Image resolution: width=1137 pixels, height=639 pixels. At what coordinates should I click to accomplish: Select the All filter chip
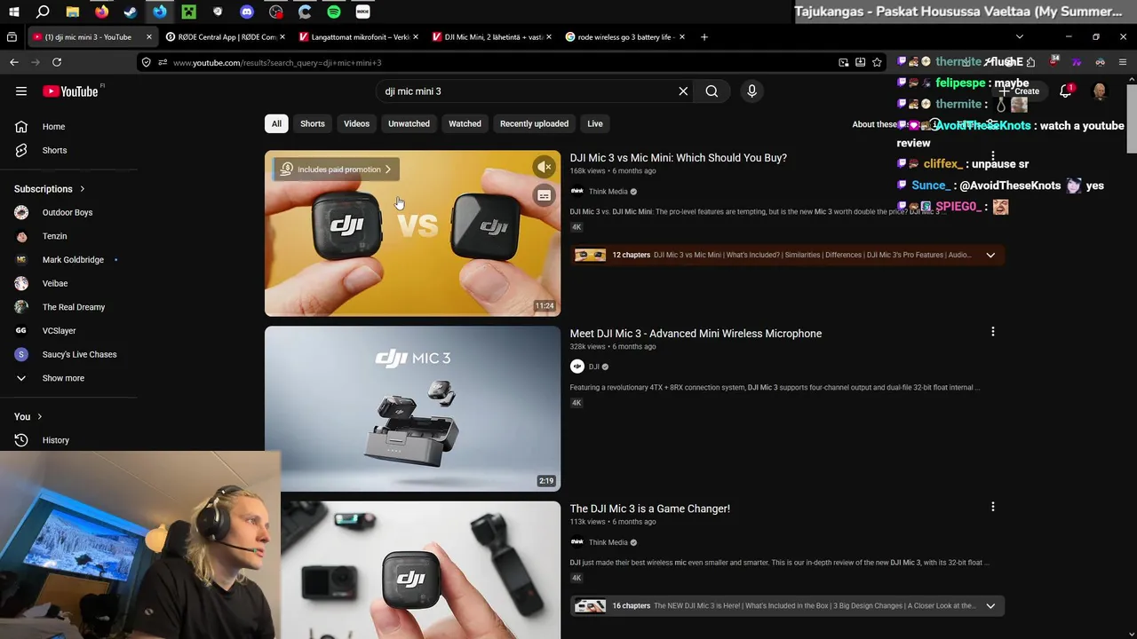(276, 123)
